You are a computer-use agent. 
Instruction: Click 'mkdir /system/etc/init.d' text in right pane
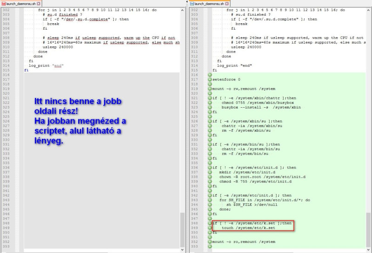[247, 172]
